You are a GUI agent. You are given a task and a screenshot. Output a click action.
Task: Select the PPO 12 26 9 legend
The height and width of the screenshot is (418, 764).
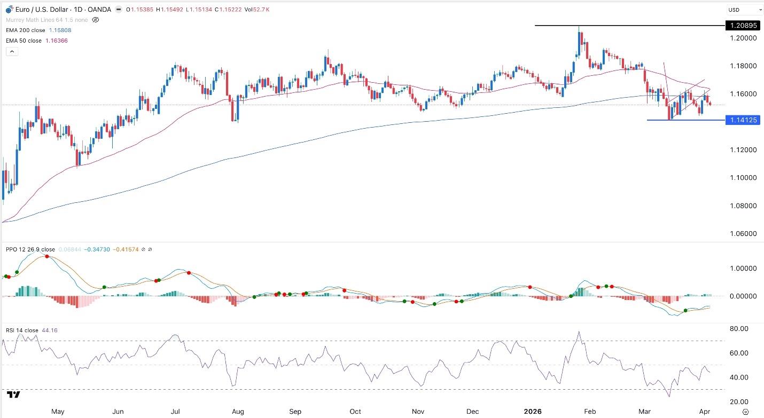click(x=30, y=249)
